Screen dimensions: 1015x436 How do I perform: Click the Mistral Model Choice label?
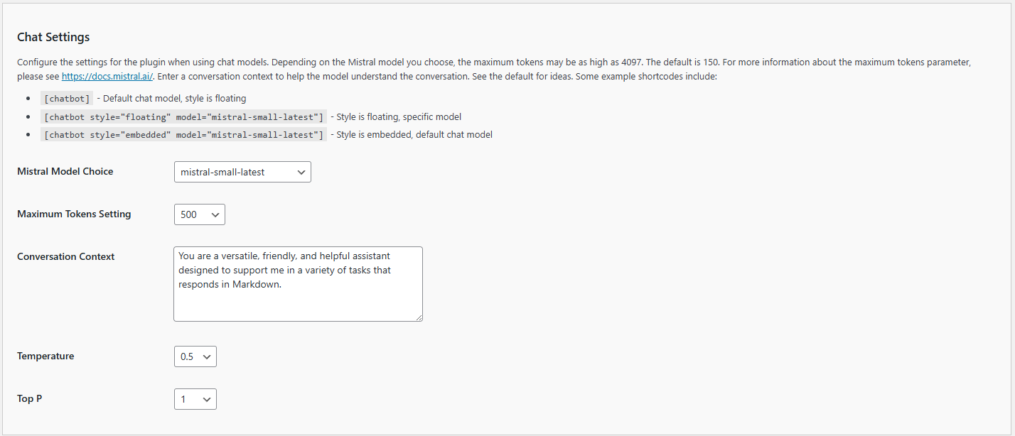(65, 171)
